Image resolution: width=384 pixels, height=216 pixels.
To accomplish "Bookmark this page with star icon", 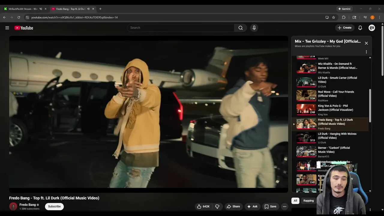I will pyautogui.click(x=334, y=17).
